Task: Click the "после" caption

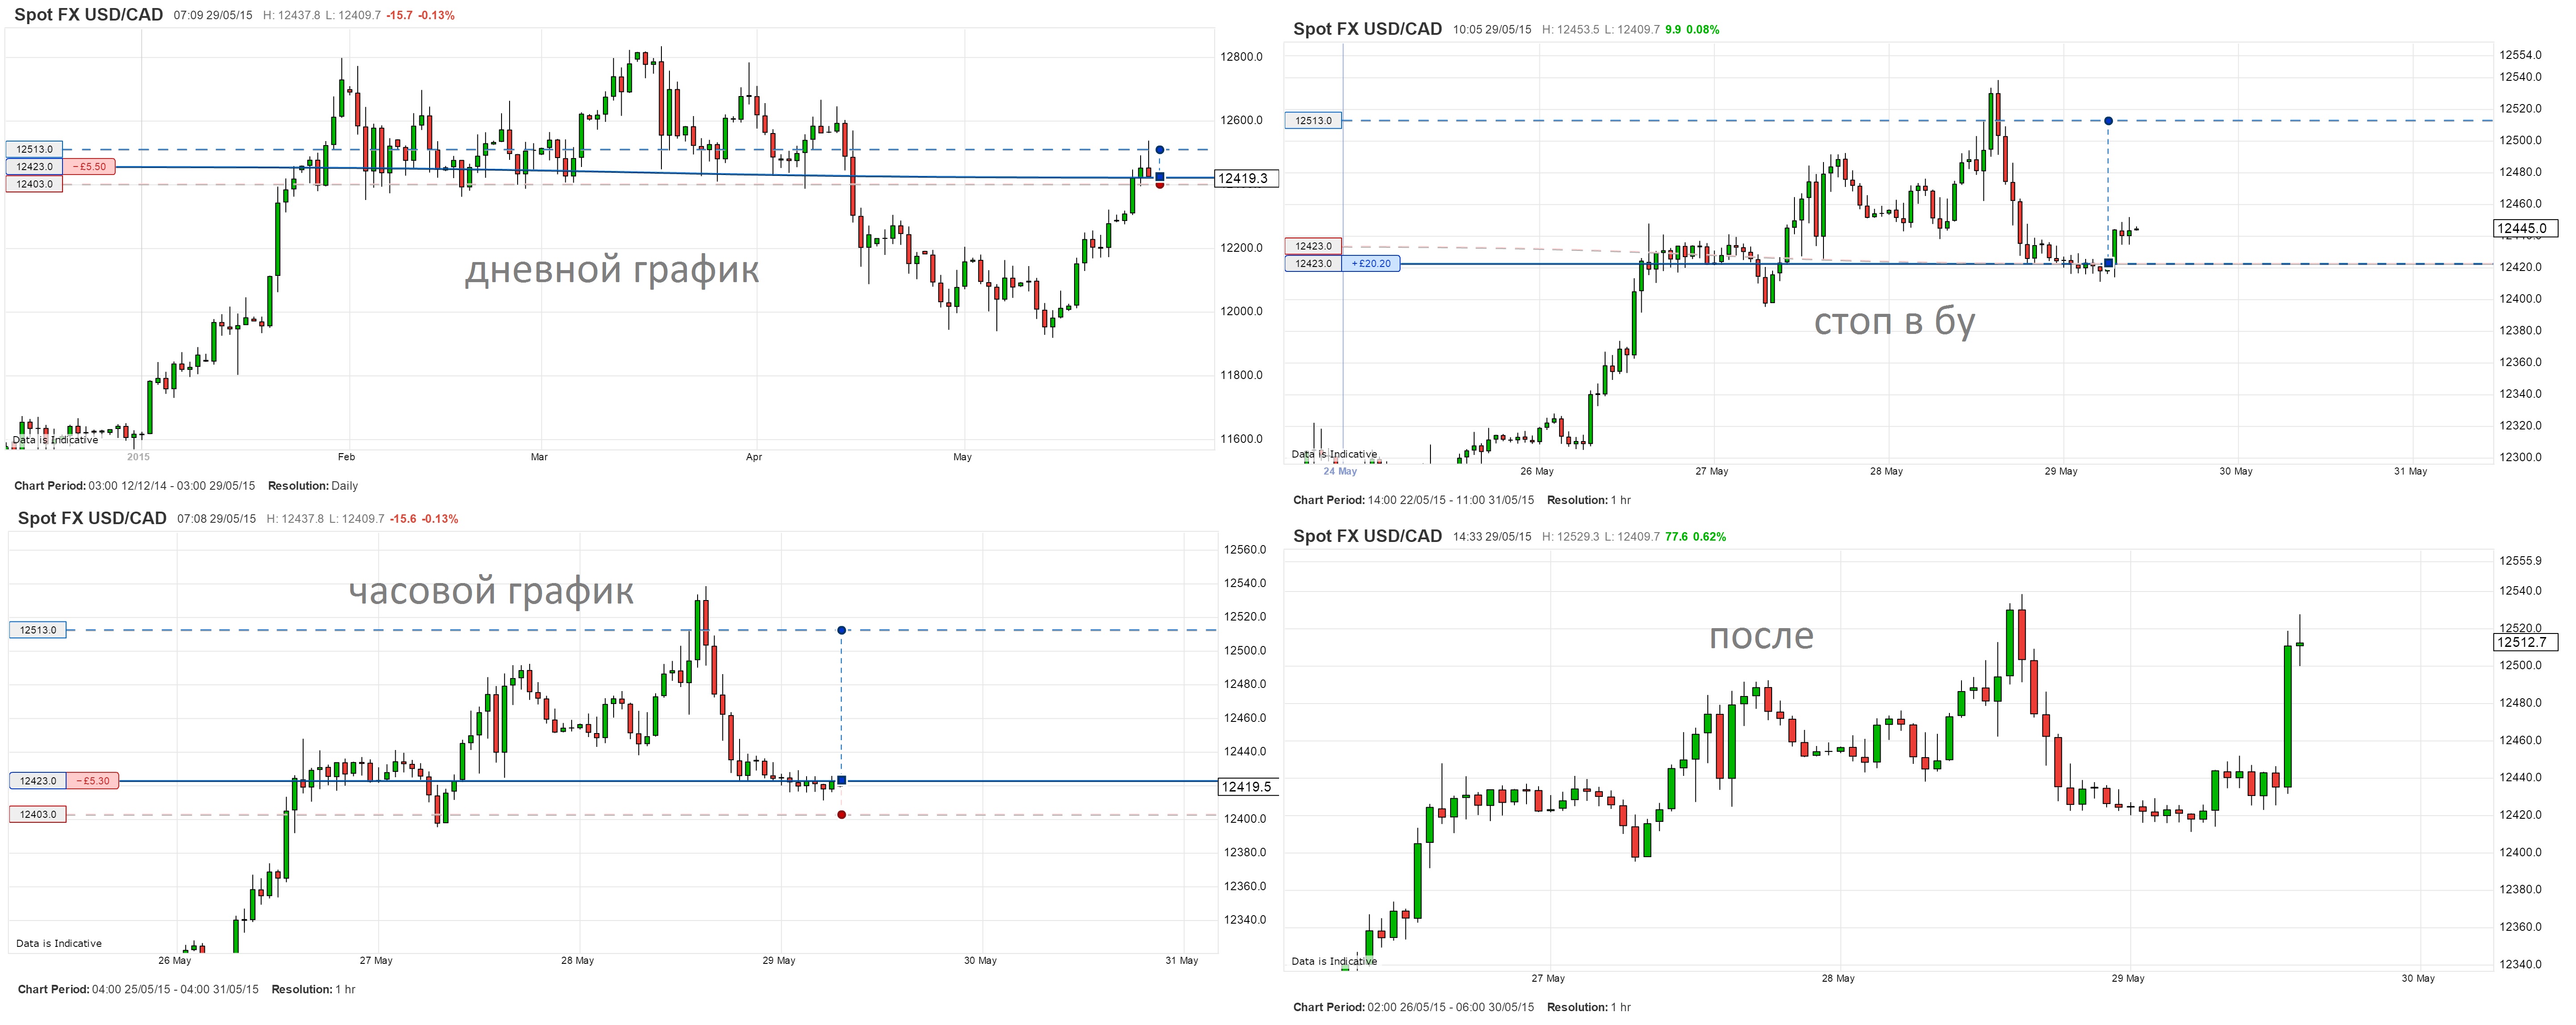Action: pyautogui.click(x=1761, y=636)
